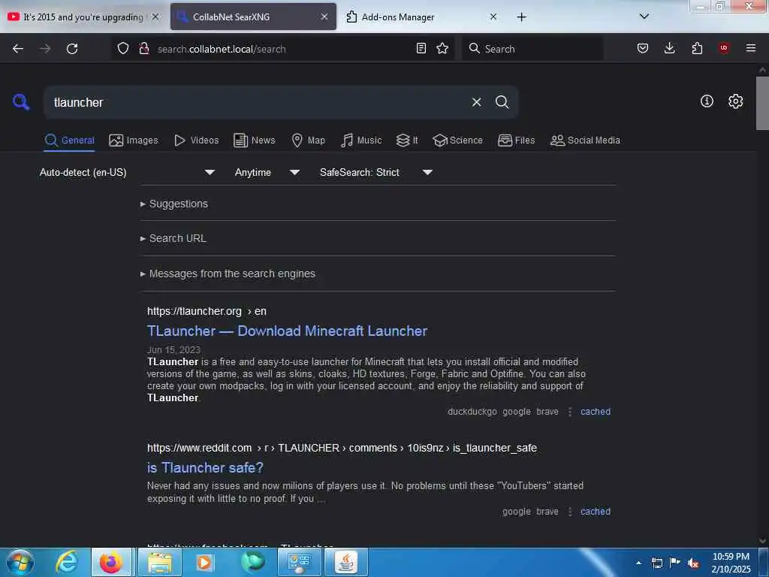This screenshot has width=769, height=577.
Task: Open the Extensions puzzle icon
Action: [697, 48]
